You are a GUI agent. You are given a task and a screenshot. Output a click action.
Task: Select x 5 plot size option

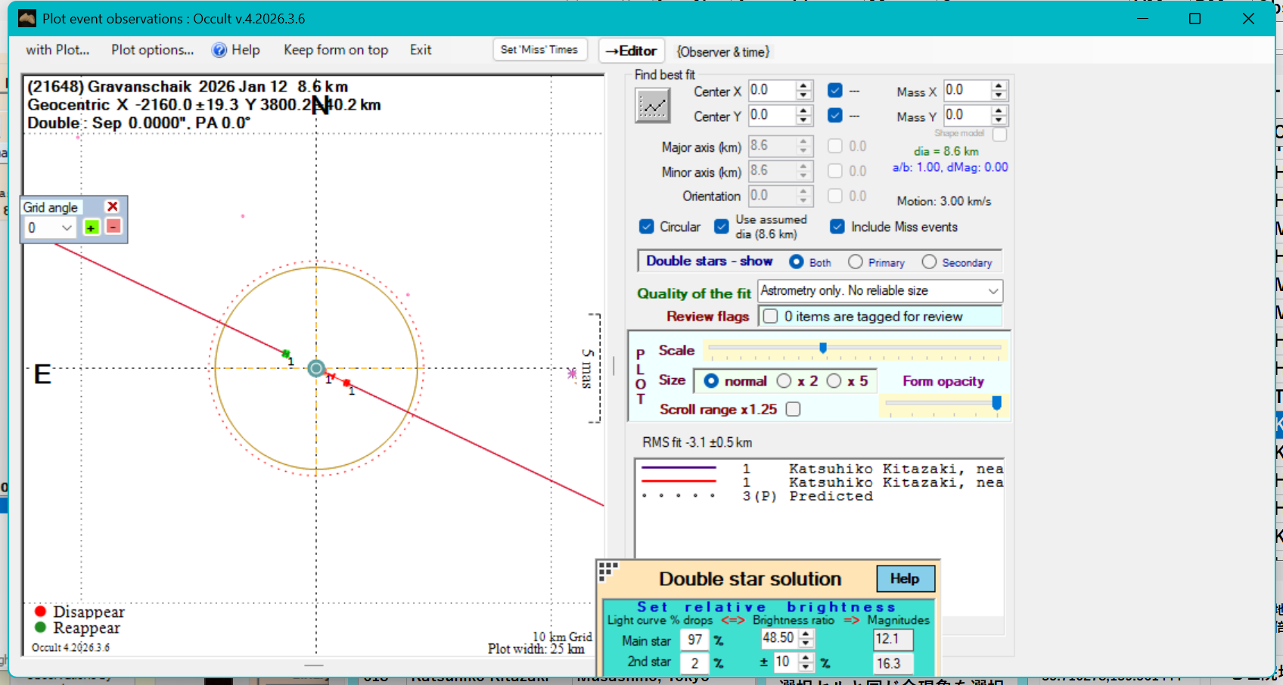[834, 381]
